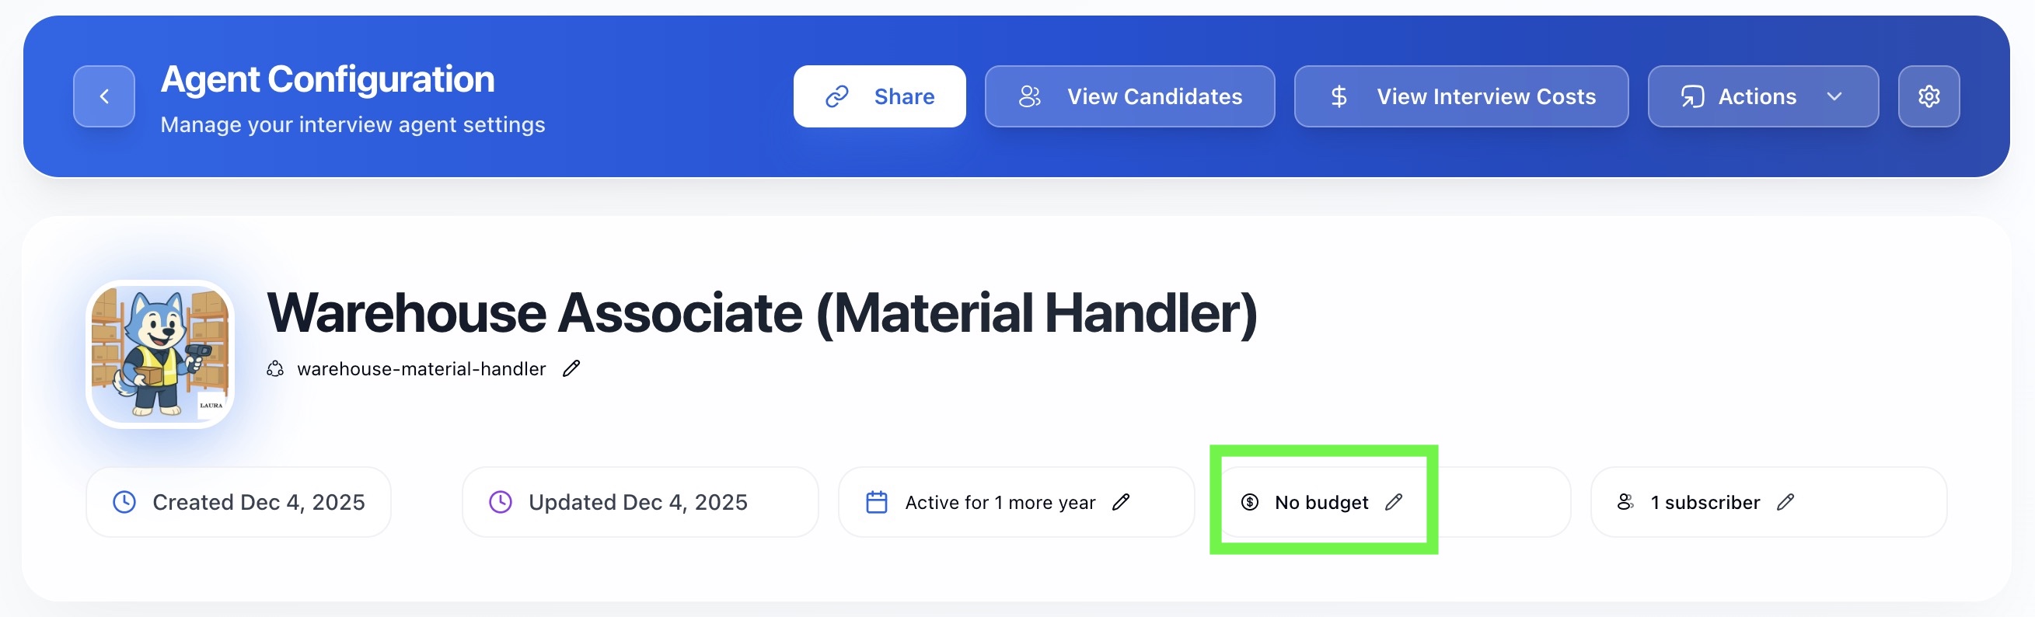The image size is (2035, 617).
Task: Open the settings gear icon
Action: pos(1929,96)
